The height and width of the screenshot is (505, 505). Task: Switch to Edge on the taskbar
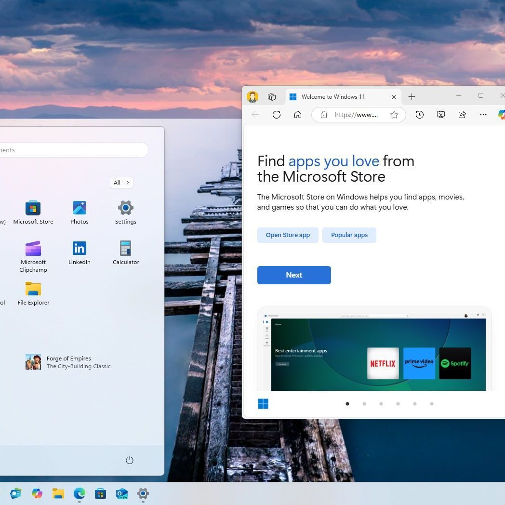tap(80, 493)
